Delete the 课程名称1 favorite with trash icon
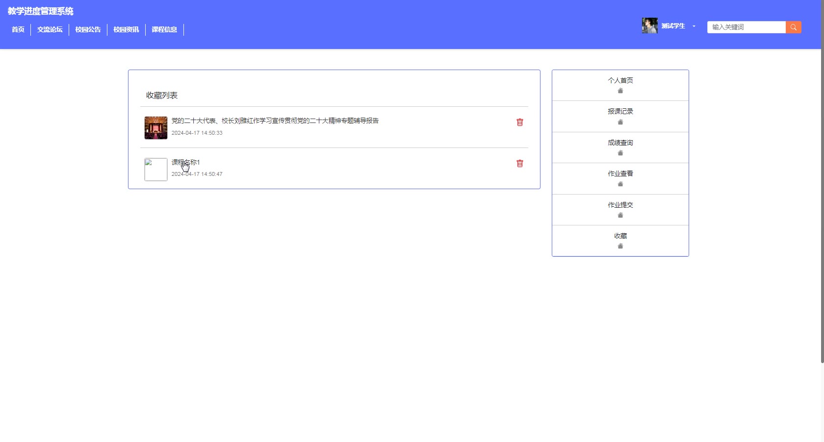 (x=520, y=164)
